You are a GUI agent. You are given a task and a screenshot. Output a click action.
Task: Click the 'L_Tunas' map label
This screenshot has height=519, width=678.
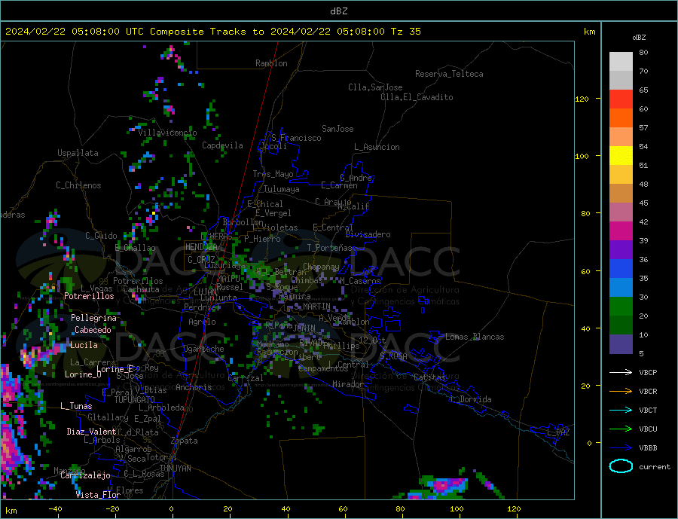coord(76,406)
